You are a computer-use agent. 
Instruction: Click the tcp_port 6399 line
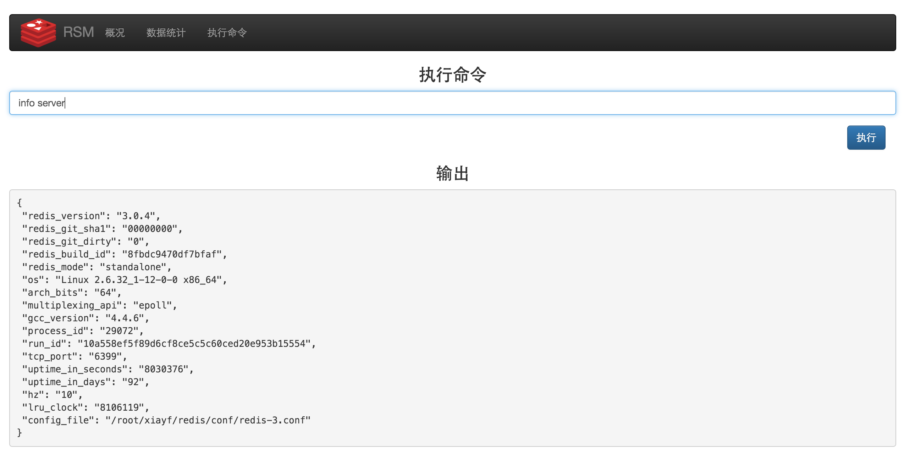(x=75, y=356)
